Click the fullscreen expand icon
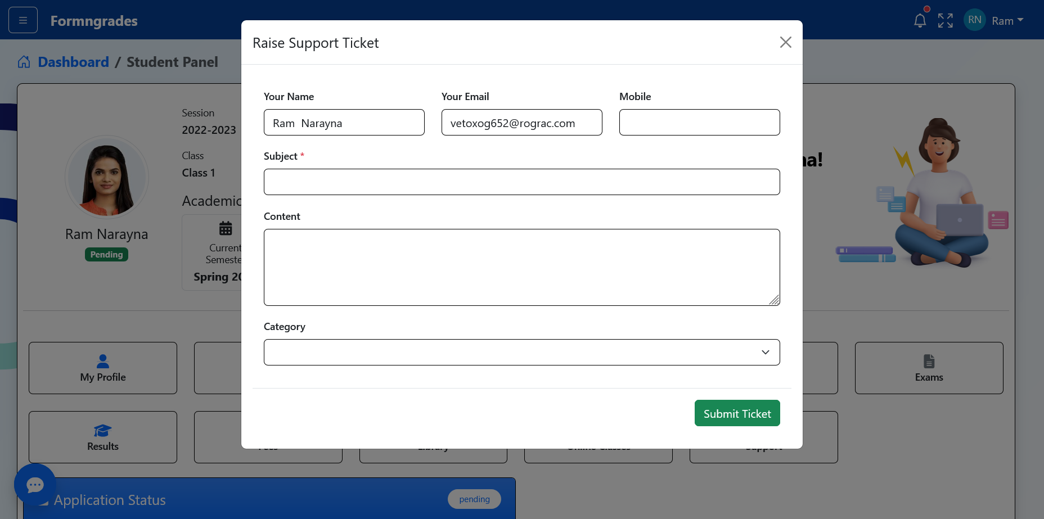 point(946,20)
